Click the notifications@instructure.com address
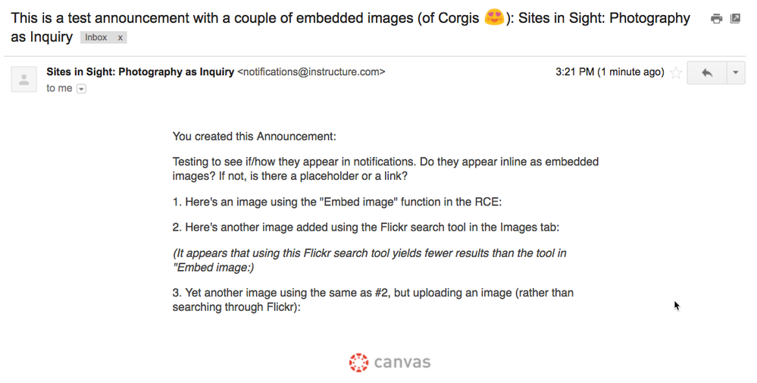This screenshot has height=383, width=757. pos(311,72)
